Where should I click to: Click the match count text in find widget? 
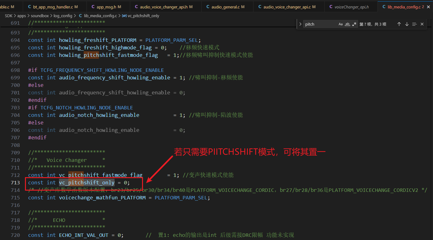coord(373,24)
